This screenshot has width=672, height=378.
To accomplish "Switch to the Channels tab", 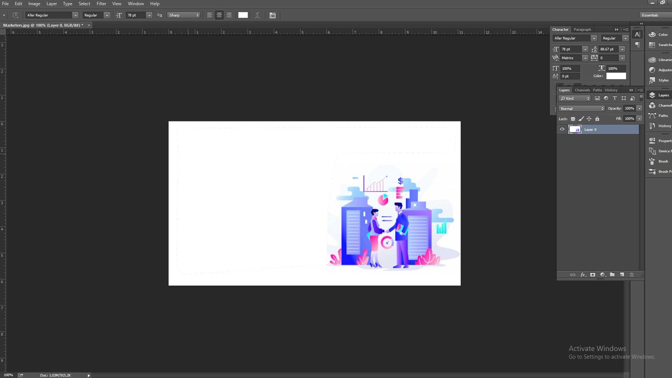I will click(x=582, y=90).
